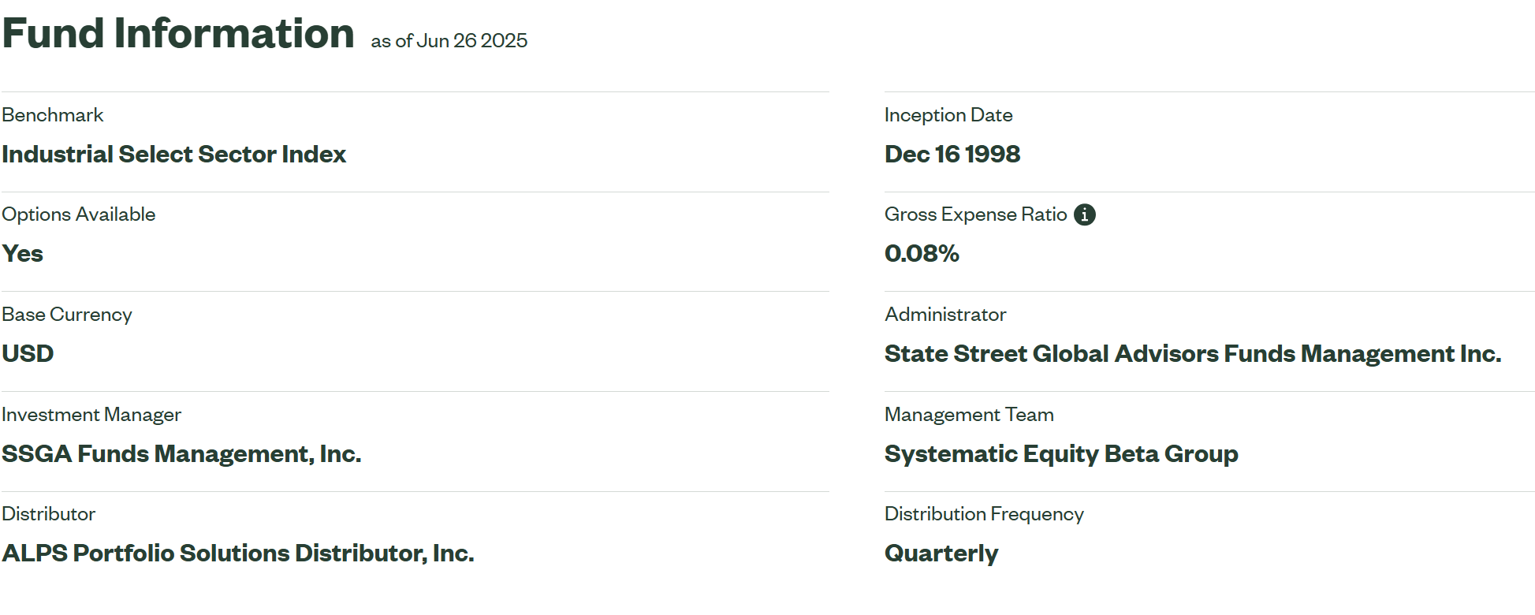The width and height of the screenshot is (1535, 615).
Task: Click the Distribution Frequency label
Action: tap(984, 514)
